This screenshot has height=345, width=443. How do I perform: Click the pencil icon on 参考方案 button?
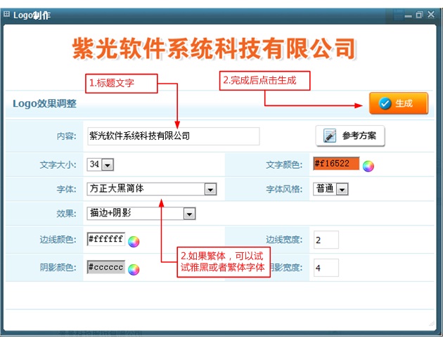pyautogui.click(x=329, y=136)
